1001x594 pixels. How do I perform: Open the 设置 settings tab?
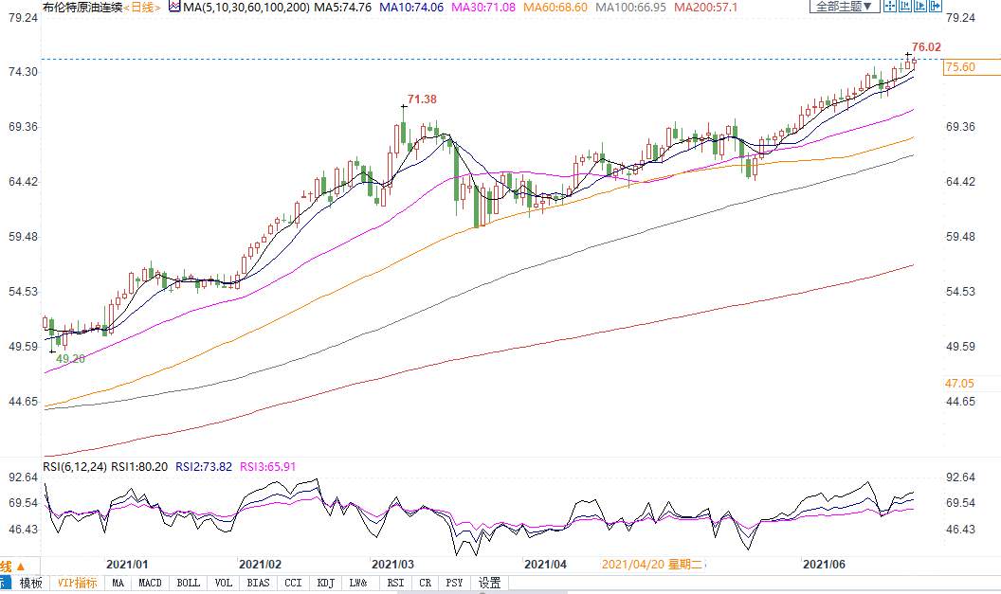489,583
